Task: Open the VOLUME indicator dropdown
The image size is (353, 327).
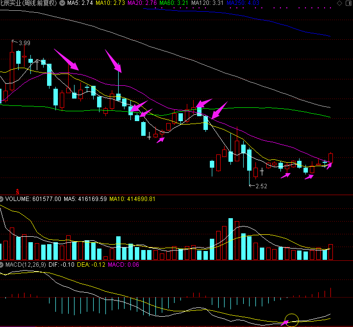Action: [x=1, y=199]
